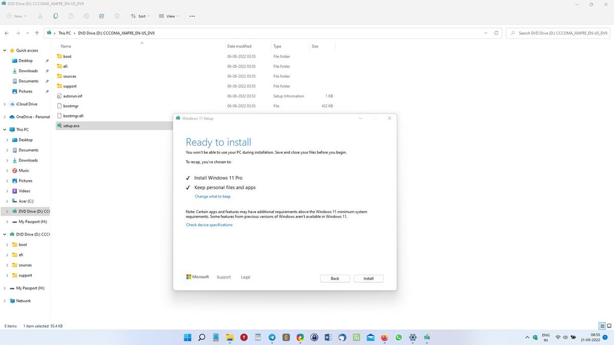Go up one folder level with Up arrow
This screenshot has height=345, width=614.
(x=37, y=33)
